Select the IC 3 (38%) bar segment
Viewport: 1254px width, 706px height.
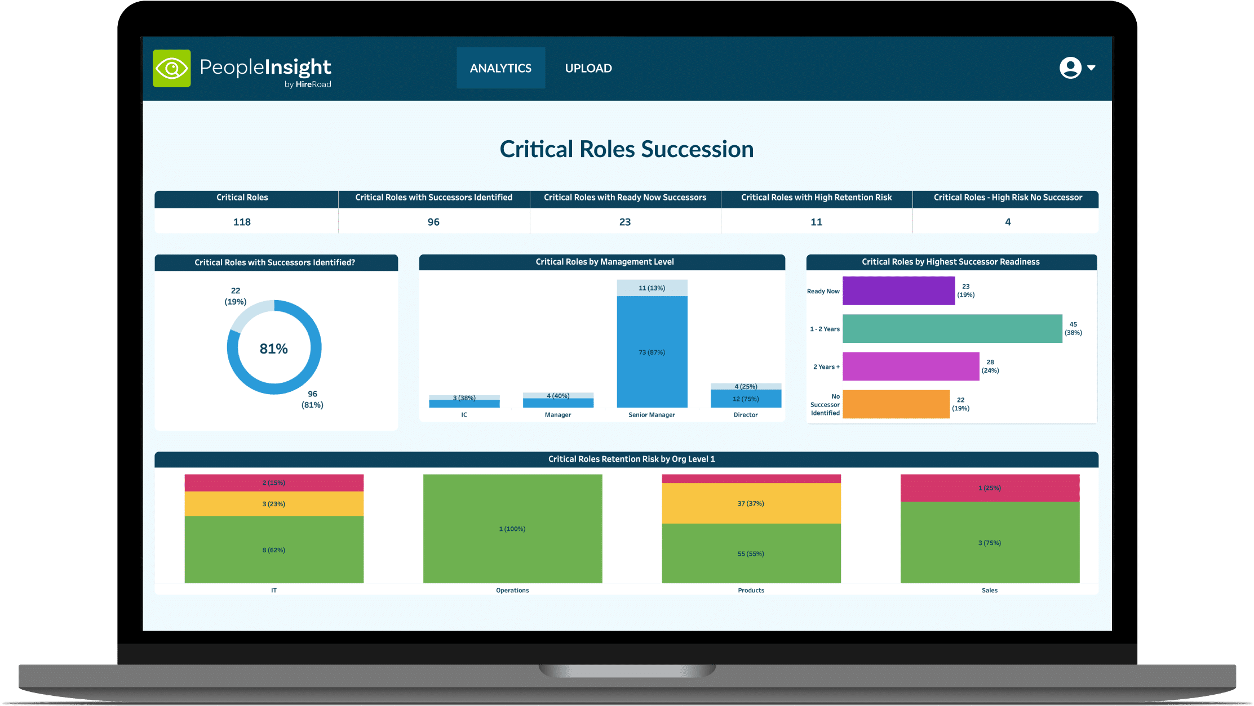tap(464, 397)
